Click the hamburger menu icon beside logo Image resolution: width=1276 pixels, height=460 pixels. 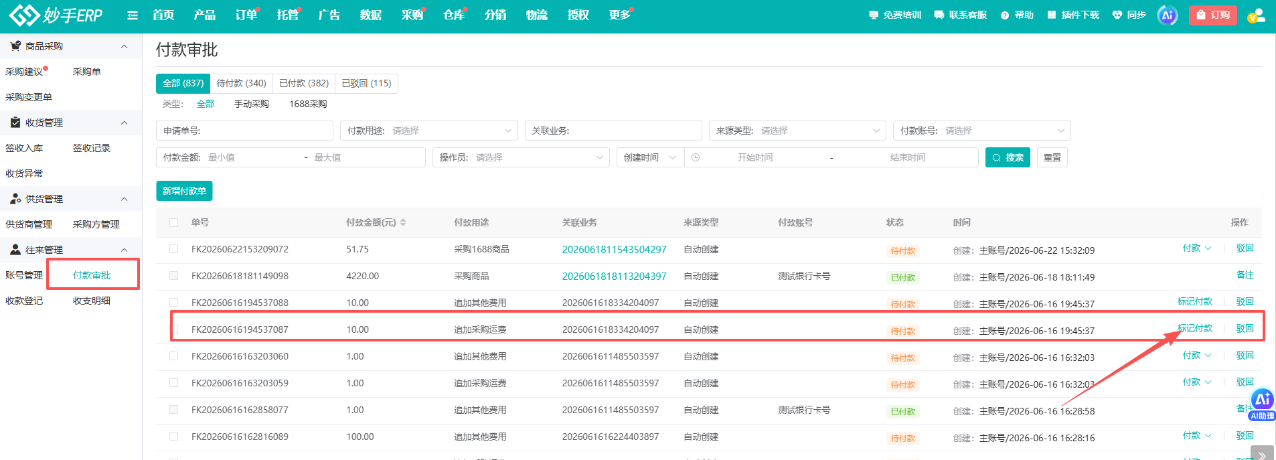click(133, 15)
